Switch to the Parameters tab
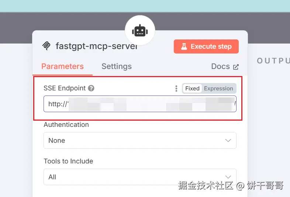Screen dimensions: 290x197 point(62,66)
